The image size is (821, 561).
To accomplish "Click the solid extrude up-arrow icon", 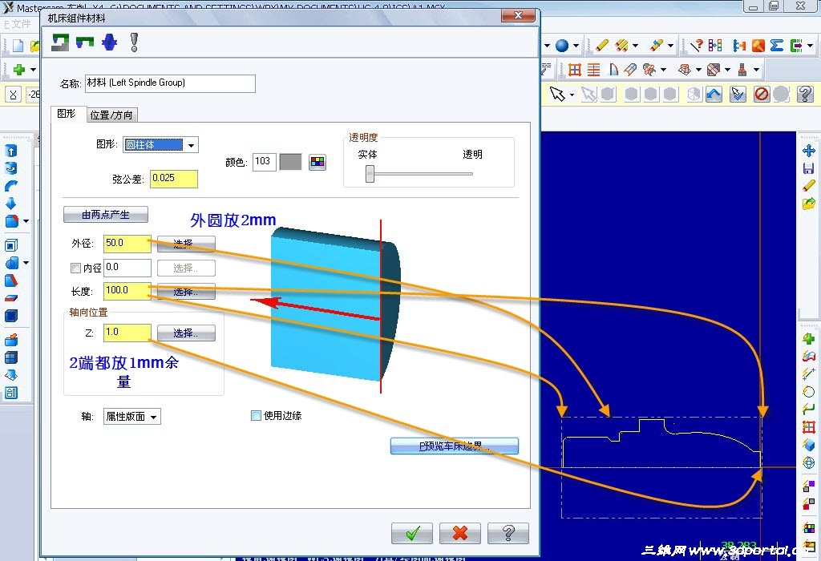I will tap(11, 151).
